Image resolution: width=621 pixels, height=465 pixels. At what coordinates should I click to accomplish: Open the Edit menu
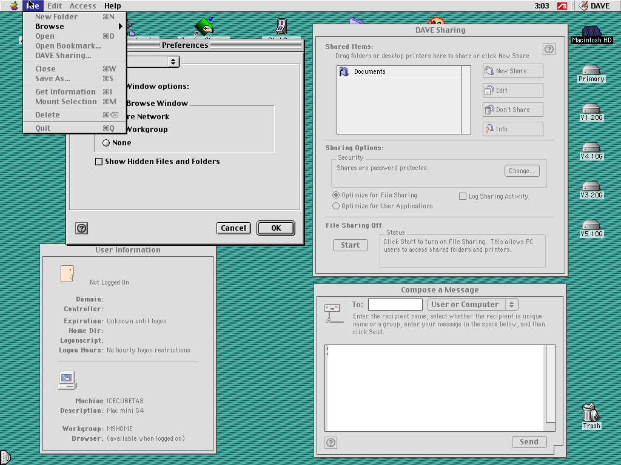pyautogui.click(x=55, y=6)
